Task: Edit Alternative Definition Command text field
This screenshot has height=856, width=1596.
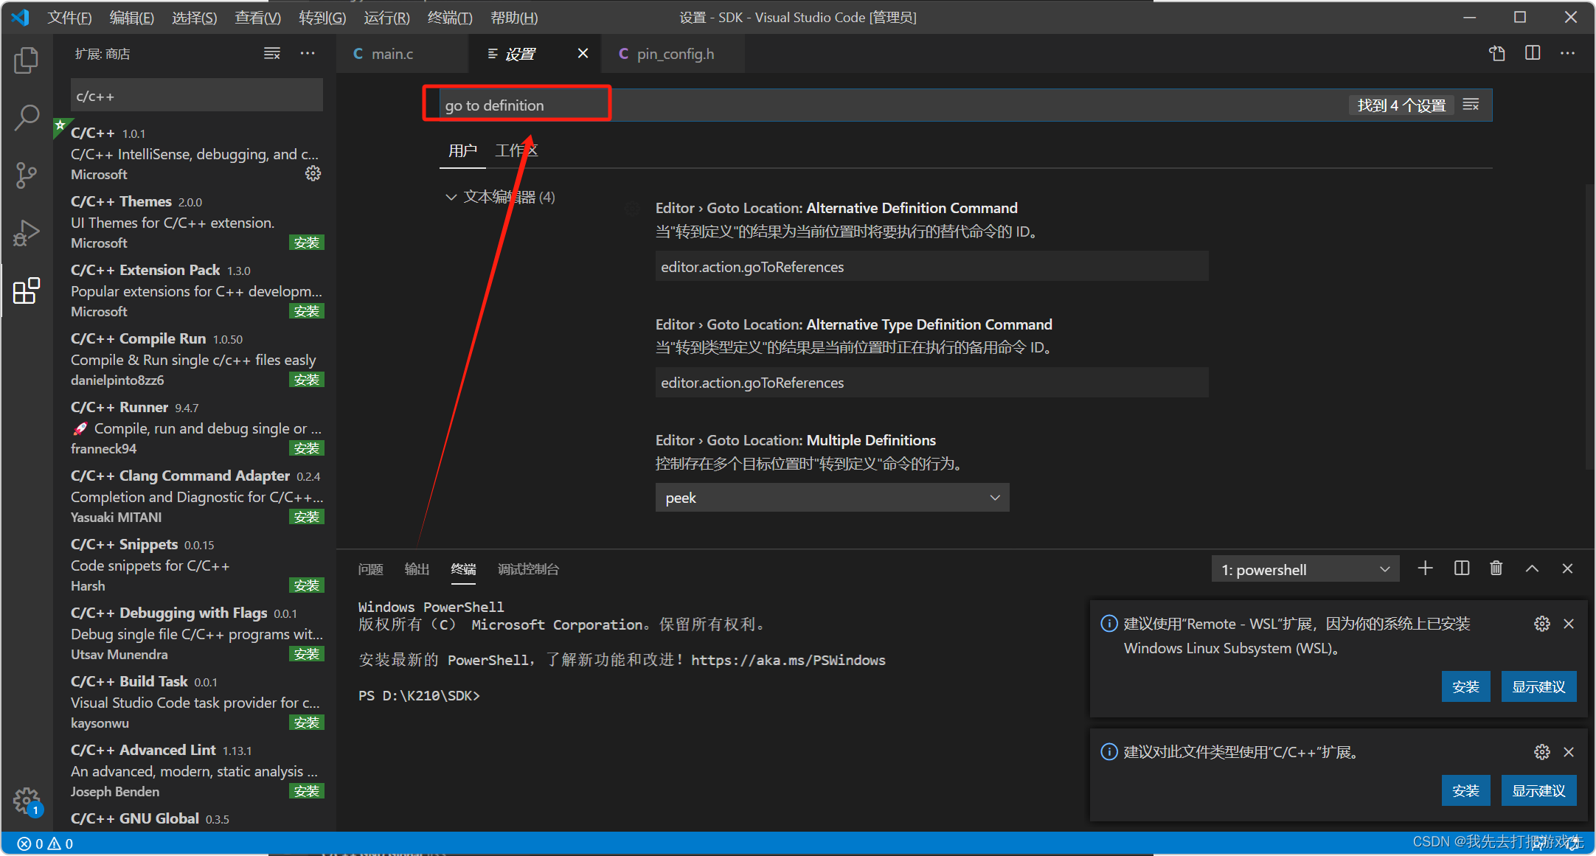Action: pos(931,266)
